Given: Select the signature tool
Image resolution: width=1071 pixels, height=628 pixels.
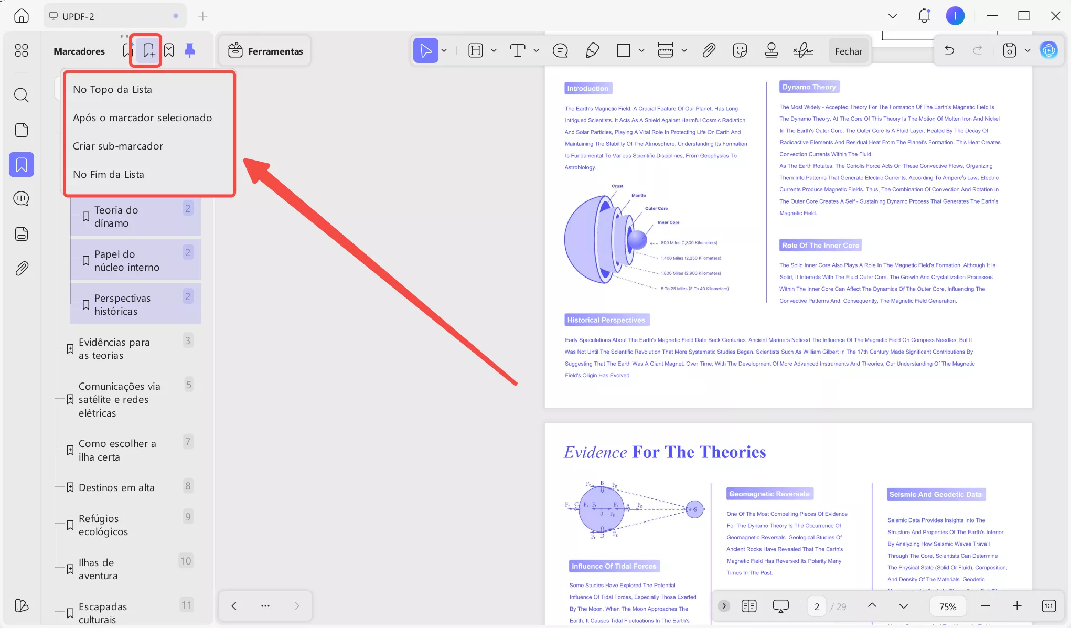Looking at the screenshot, I should [x=803, y=50].
